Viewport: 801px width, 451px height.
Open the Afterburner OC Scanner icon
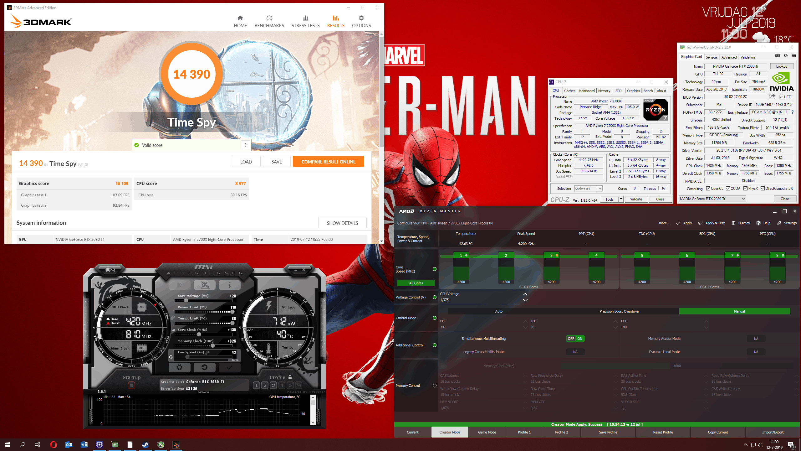coord(110,270)
